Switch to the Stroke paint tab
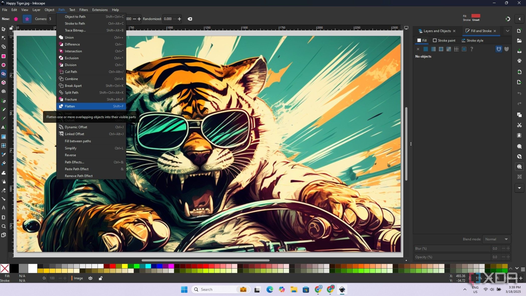Image resolution: width=526 pixels, height=296 pixels. tap(444, 40)
